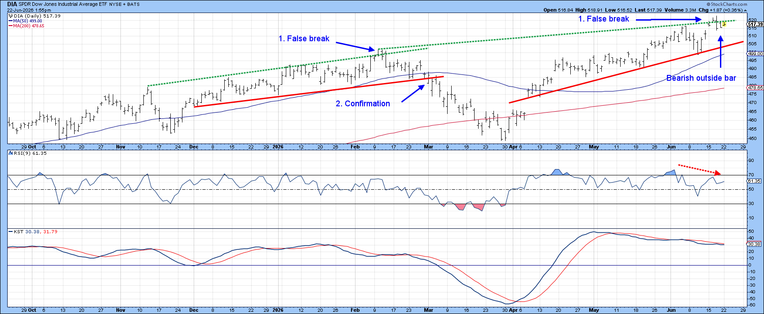Click the 70 label on the RSI axis
This screenshot has height=314, width=764.
(751, 175)
